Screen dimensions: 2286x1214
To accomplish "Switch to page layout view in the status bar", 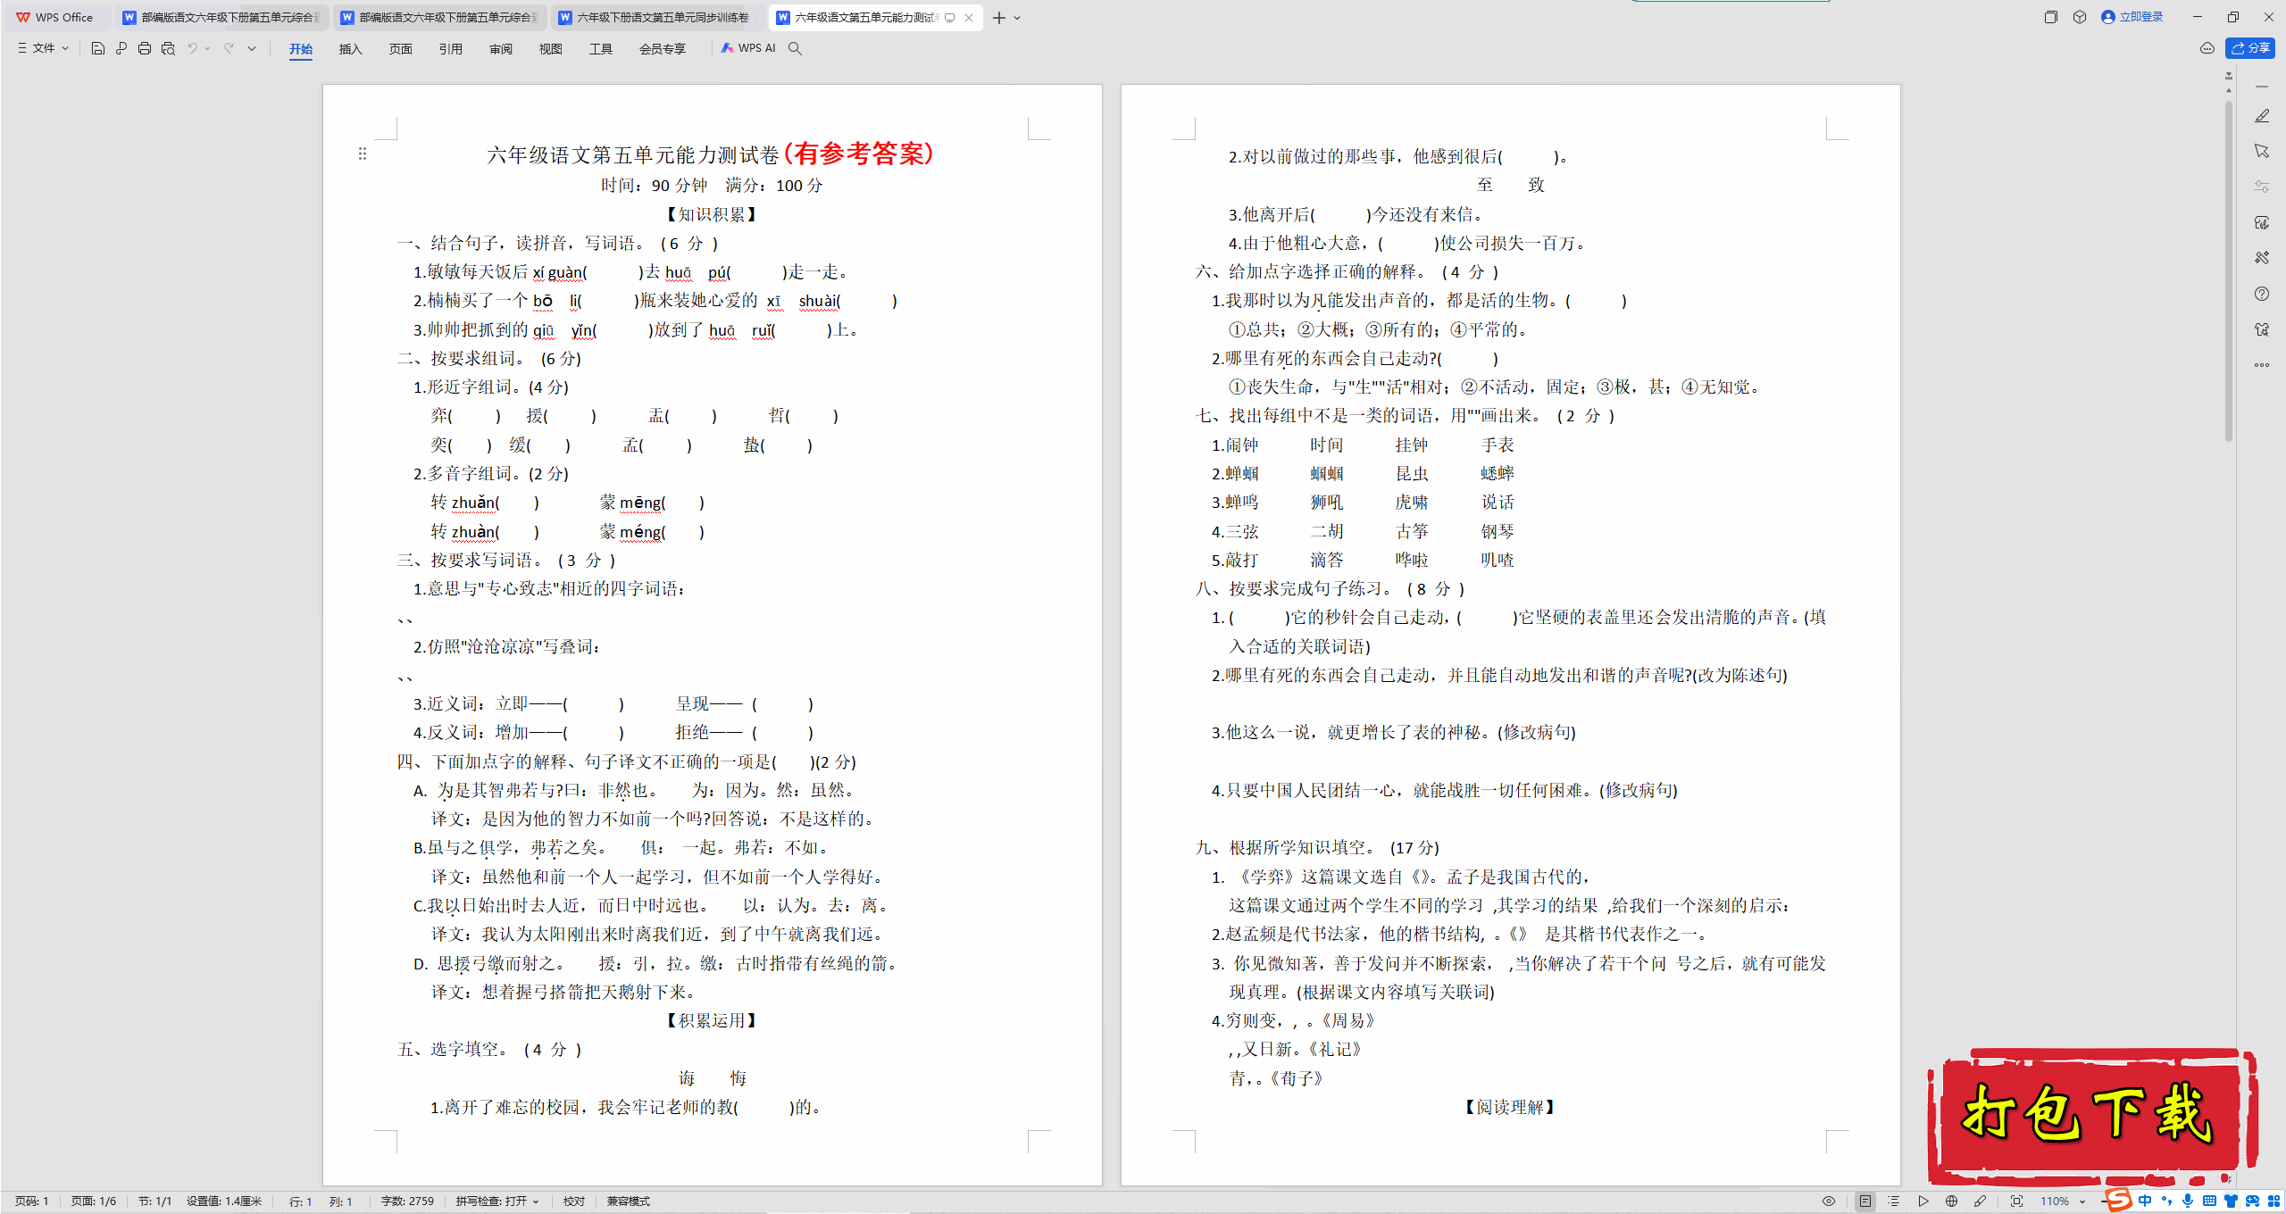I will pyautogui.click(x=1865, y=1202).
